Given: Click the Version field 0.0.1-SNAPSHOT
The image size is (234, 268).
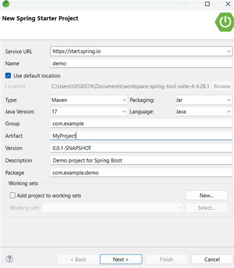Looking at the screenshot, I should tap(141, 148).
